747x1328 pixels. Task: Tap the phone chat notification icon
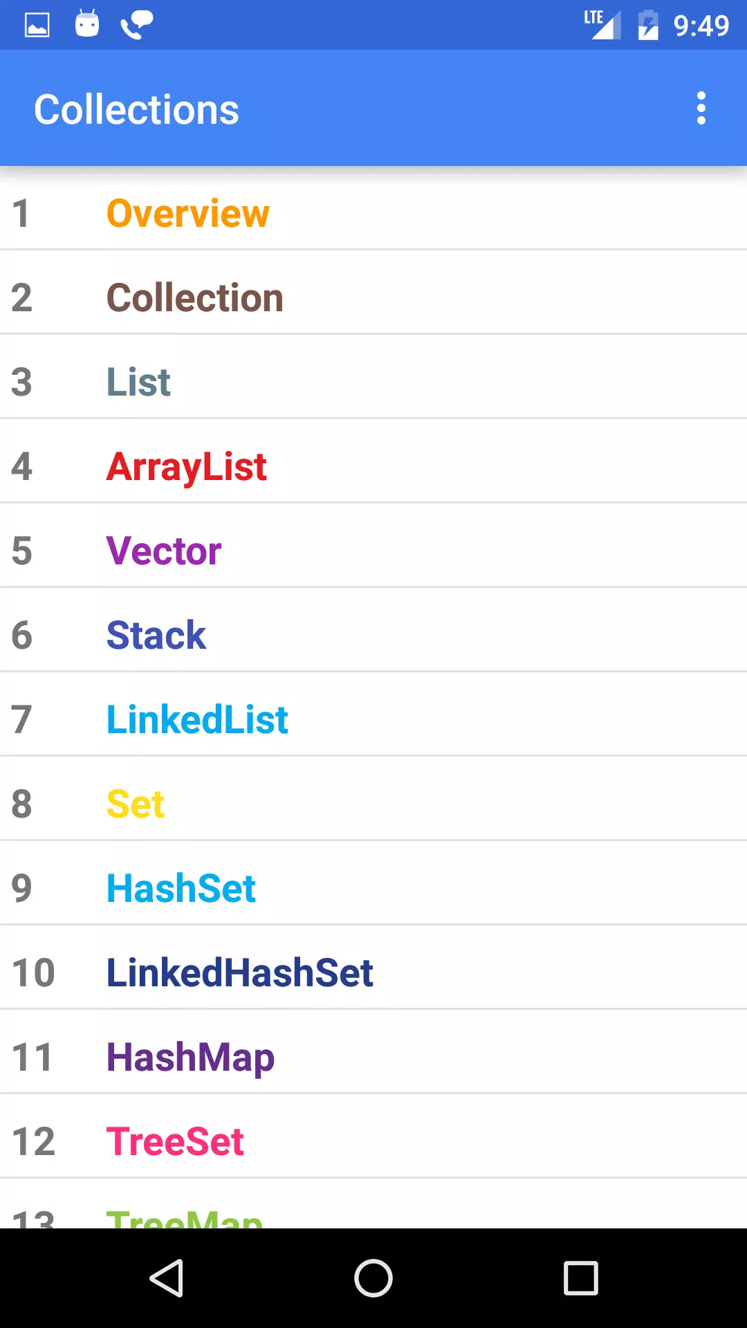(137, 25)
